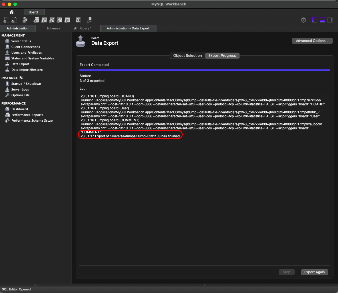Search table data toolbar icon
The width and height of the screenshot is (338, 293).
coord(78,20)
